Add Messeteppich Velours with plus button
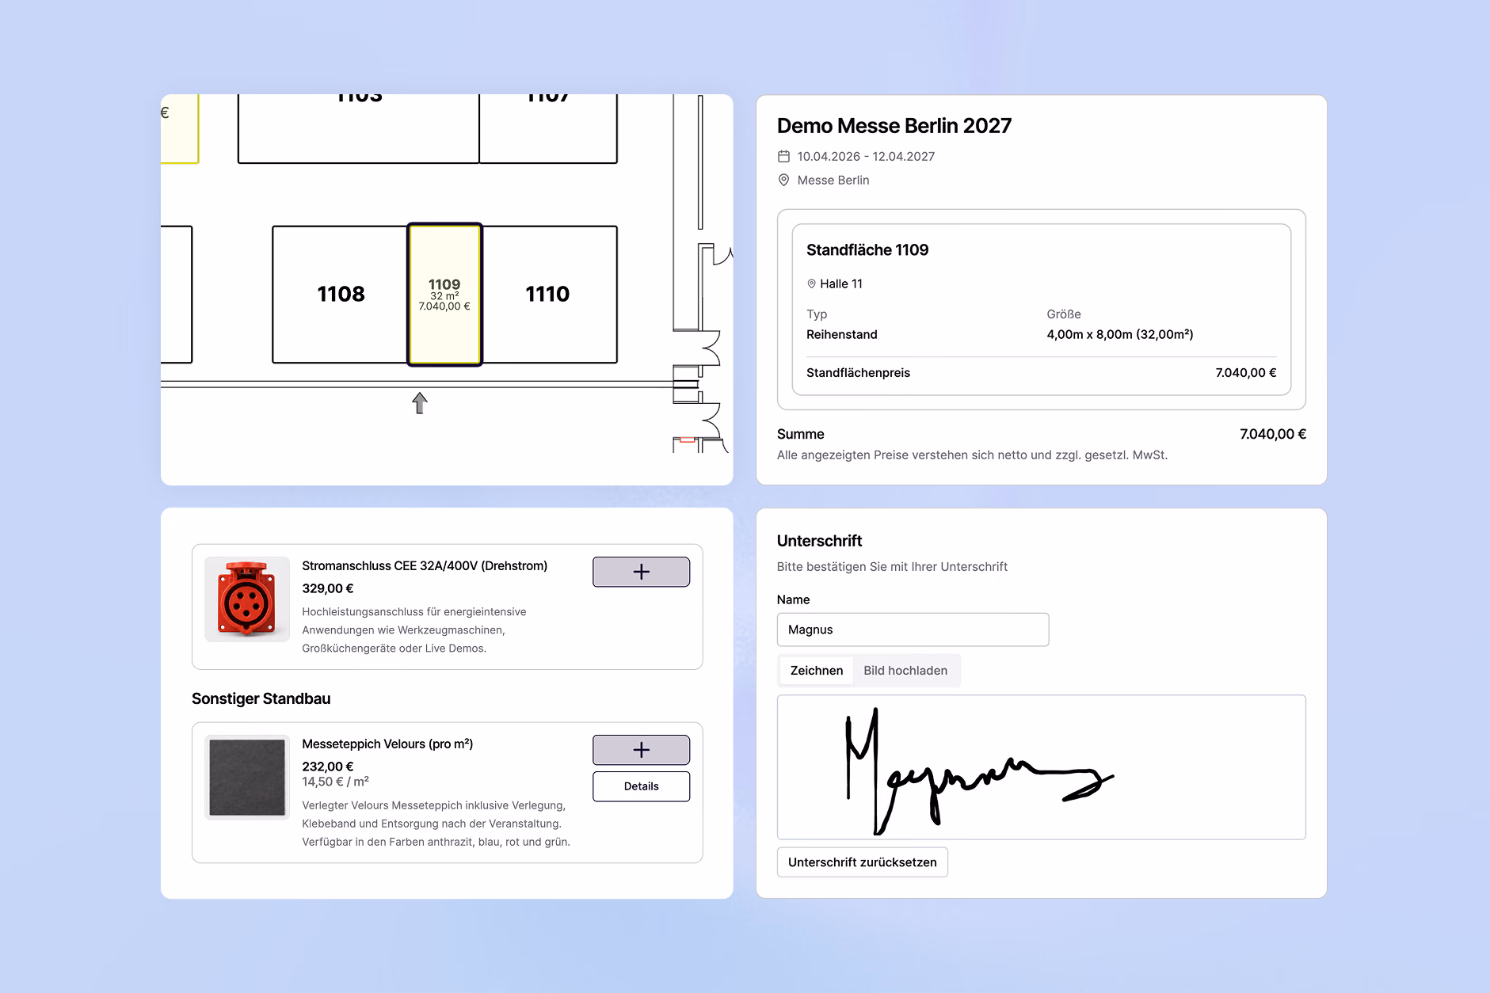This screenshot has width=1490, height=993. [641, 750]
